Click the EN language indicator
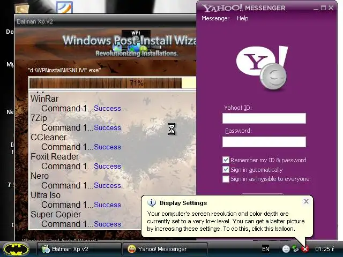The height and width of the screenshot is (257, 343). (266, 249)
